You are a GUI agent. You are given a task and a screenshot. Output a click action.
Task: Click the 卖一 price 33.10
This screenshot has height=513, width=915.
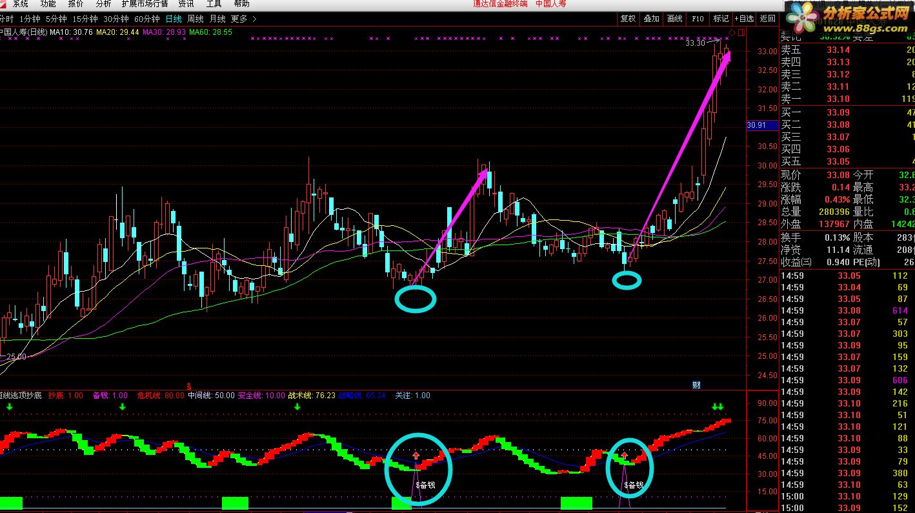point(838,99)
